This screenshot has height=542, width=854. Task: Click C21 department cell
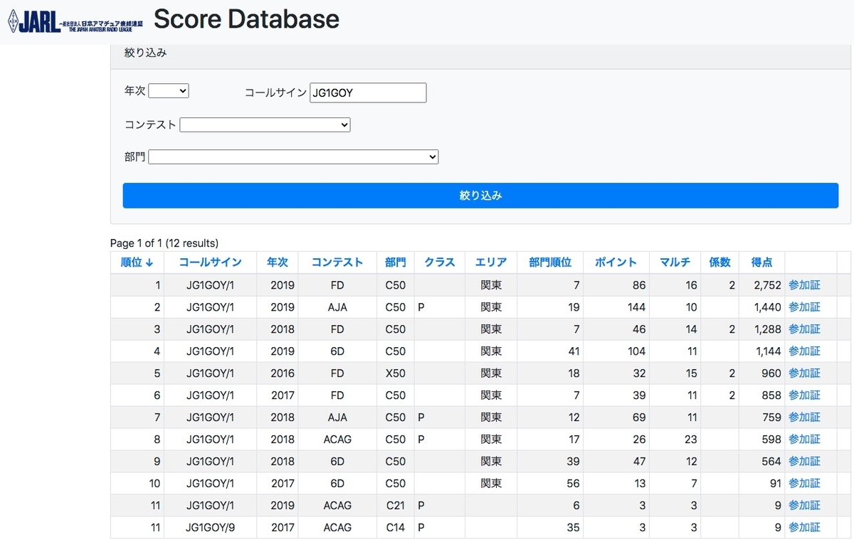395,506
